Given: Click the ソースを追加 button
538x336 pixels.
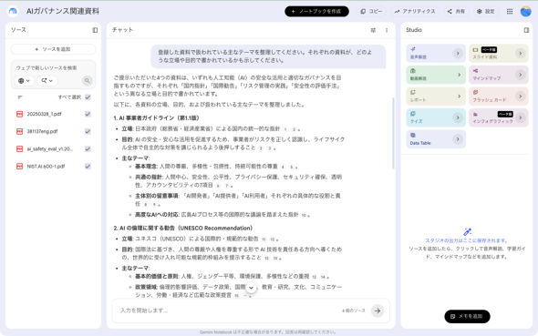Looking at the screenshot, I should (x=53, y=49).
